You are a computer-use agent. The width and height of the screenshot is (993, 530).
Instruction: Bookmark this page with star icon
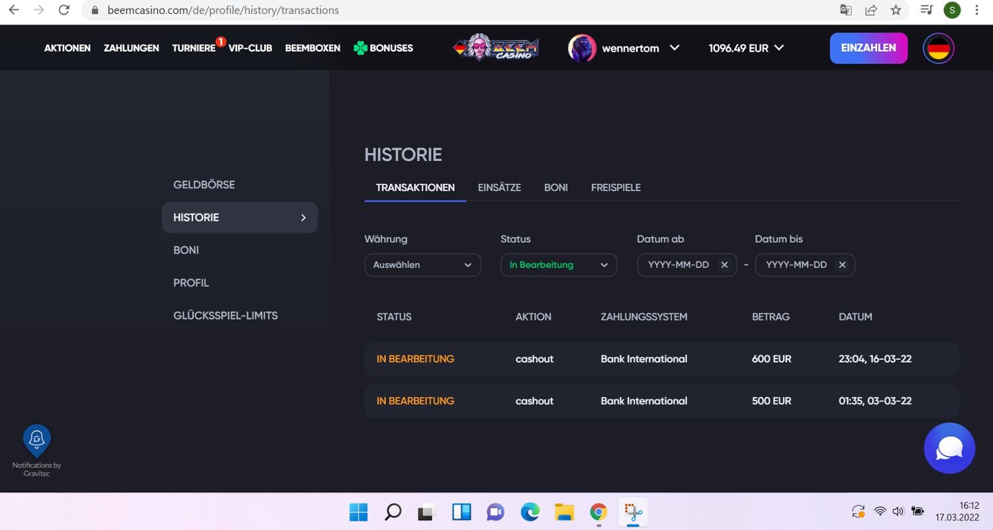896,10
